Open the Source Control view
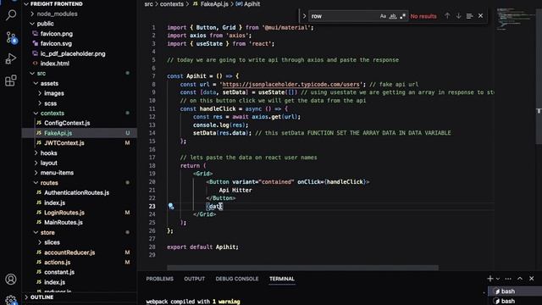This screenshot has width=542, height=305. (x=11, y=37)
